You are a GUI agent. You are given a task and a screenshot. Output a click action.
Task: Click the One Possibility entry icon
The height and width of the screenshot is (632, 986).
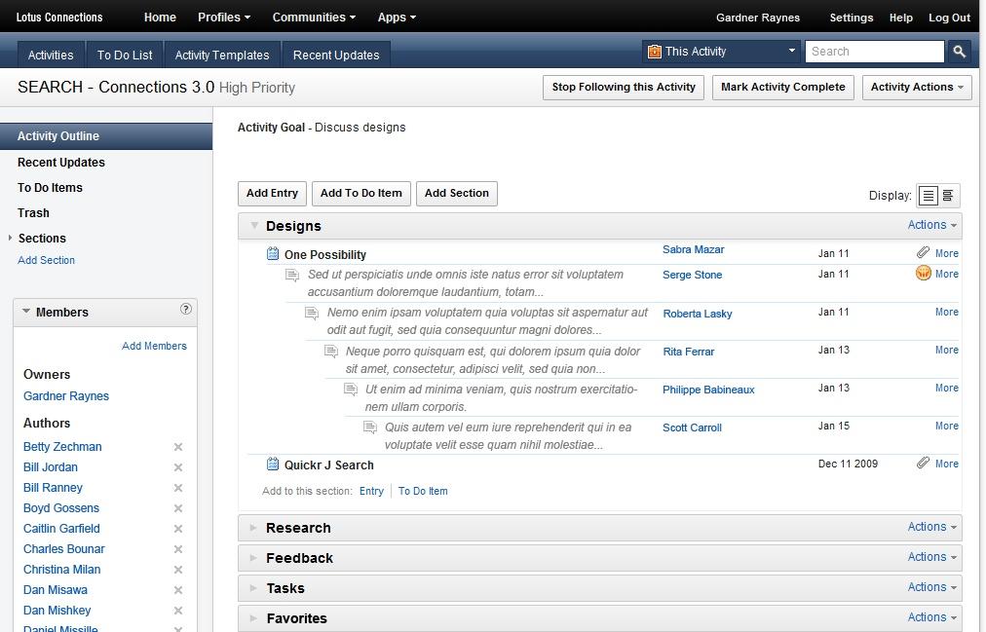pos(272,254)
